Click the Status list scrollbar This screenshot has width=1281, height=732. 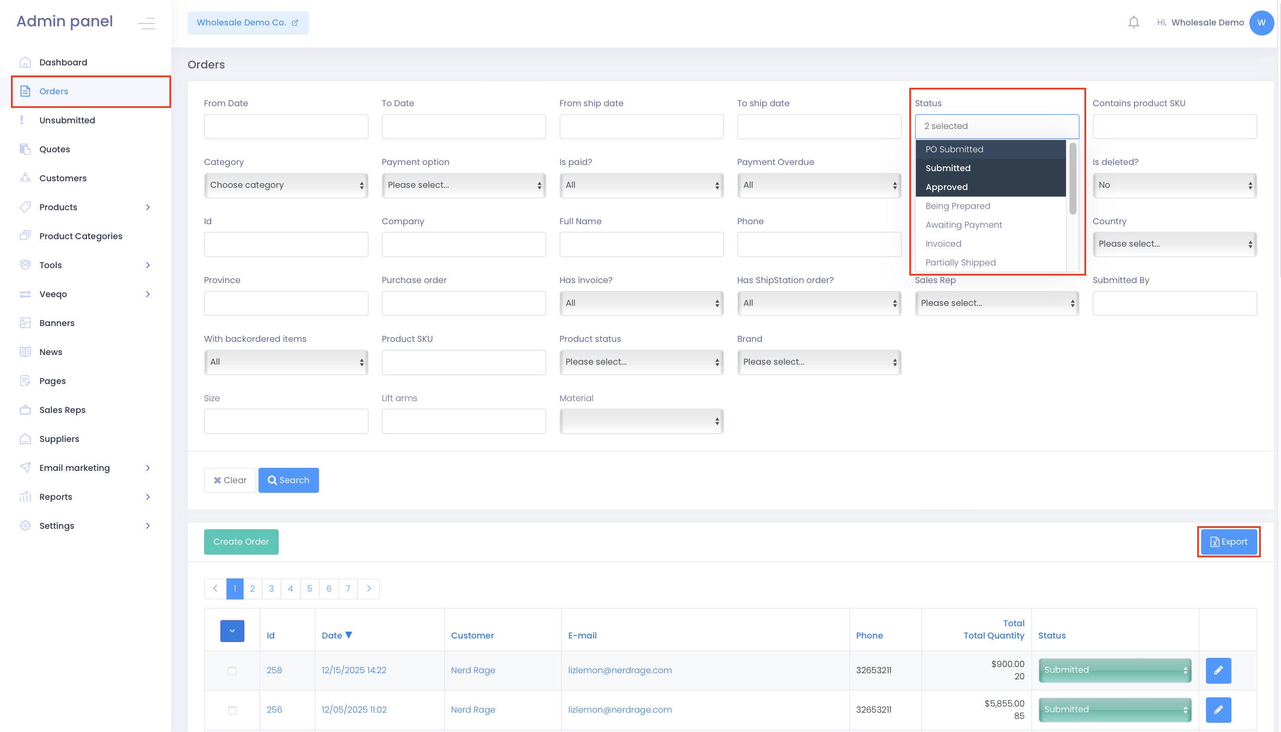1073,179
